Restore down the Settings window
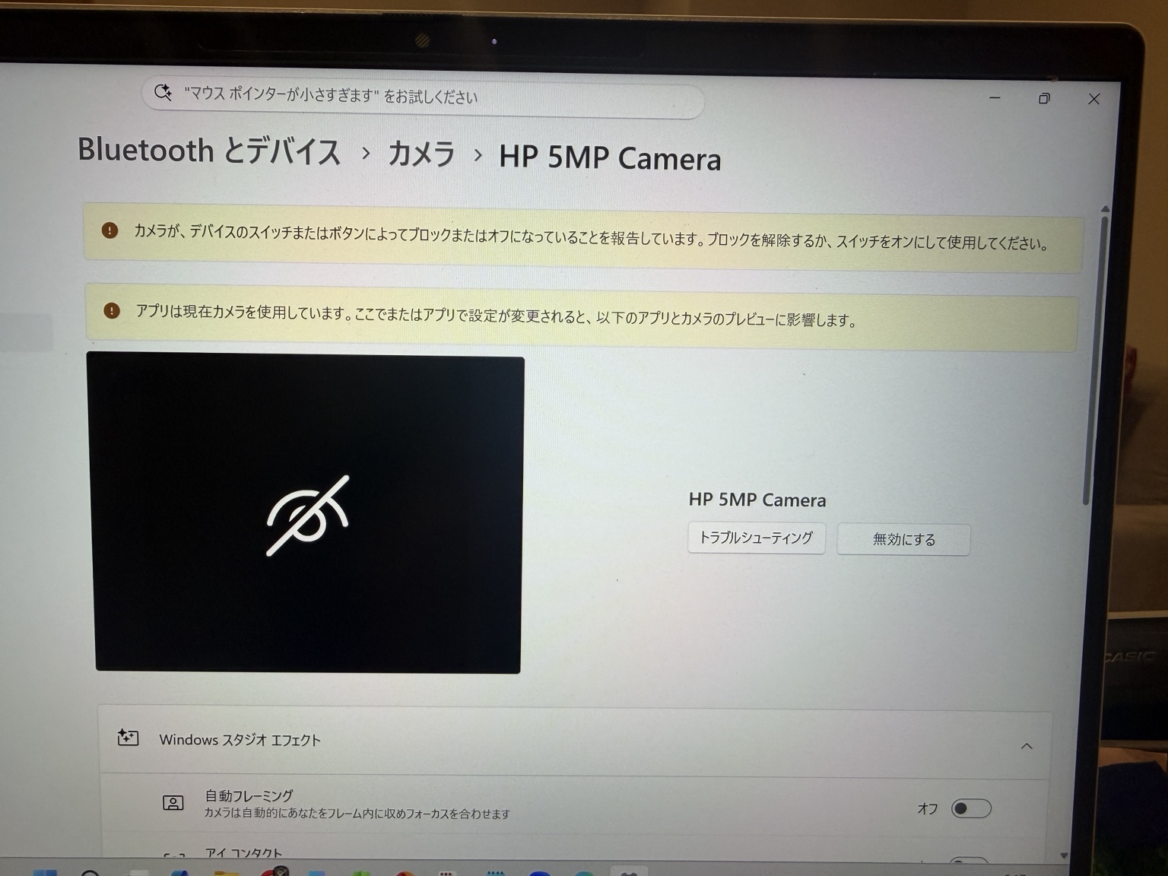The image size is (1168, 876). pos(1044,99)
